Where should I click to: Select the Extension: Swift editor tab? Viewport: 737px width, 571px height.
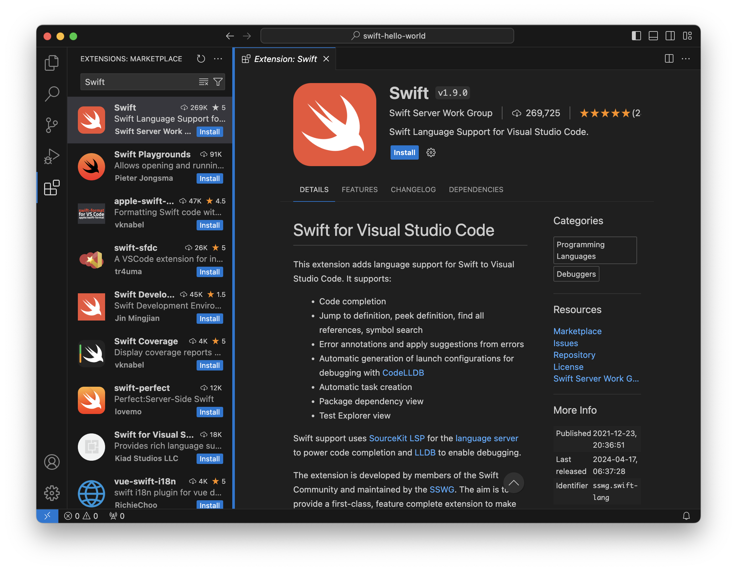click(285, 59)
